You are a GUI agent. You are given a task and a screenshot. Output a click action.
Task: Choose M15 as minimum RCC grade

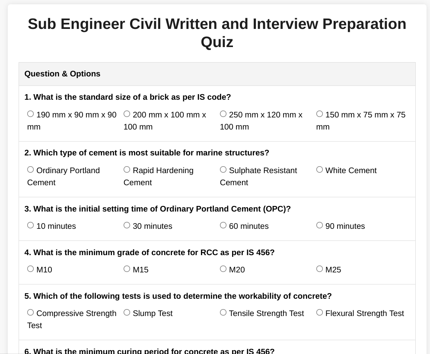pyautogui.click(x=127, y=269)
